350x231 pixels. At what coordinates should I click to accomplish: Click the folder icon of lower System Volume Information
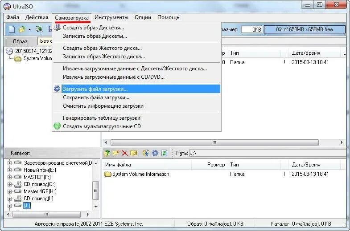(108, 174)
